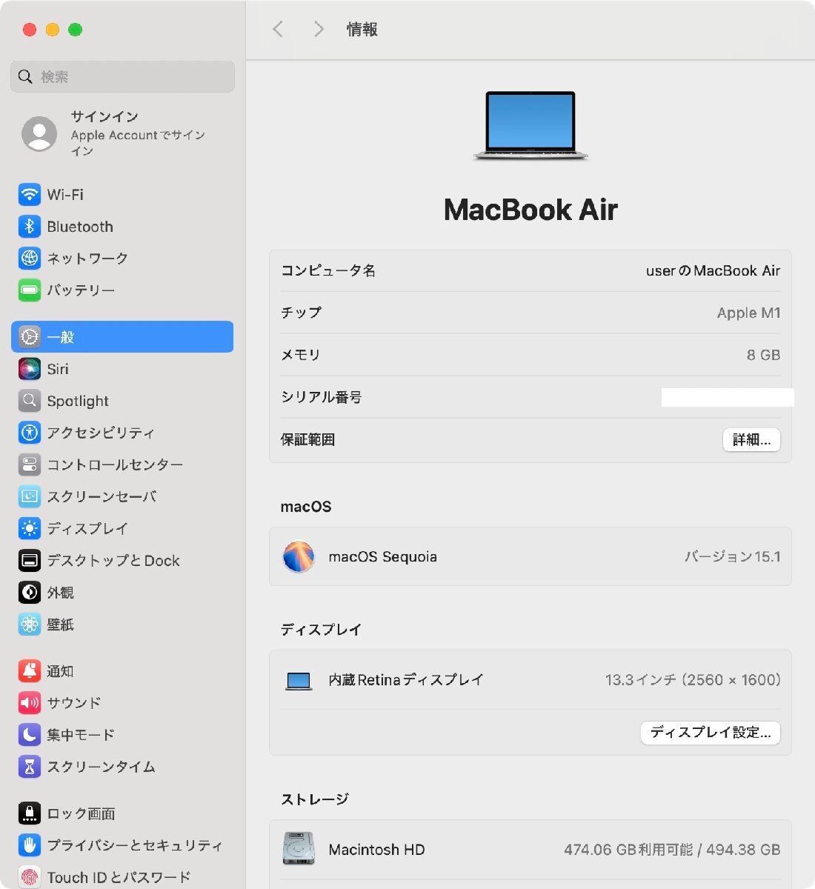The height and width of the screenshot is (889, 815).
Task: Select the 壁紙 wallpaper icon
Action: (30, 625)
